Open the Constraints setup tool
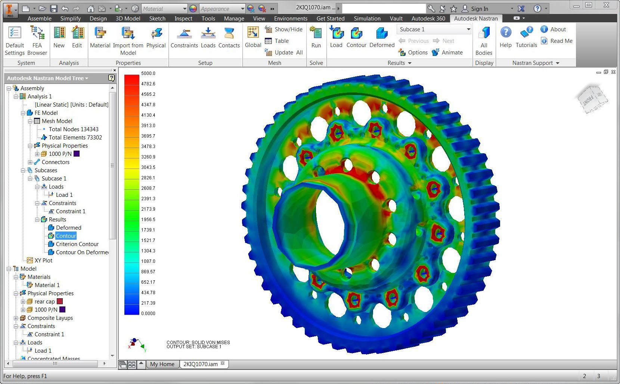620x384 pixels. [x=184, y=38]
